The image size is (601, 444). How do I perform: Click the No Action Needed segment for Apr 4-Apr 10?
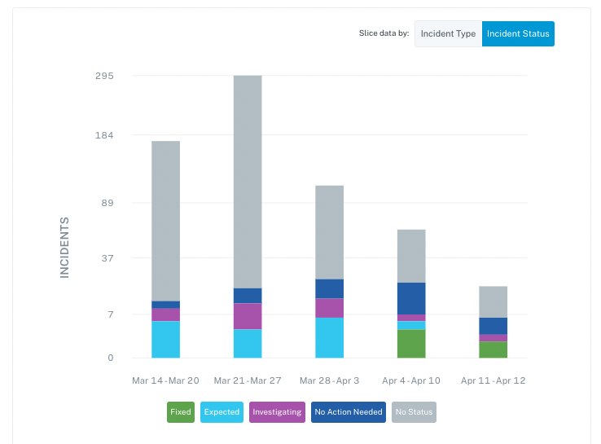[411, 299]
